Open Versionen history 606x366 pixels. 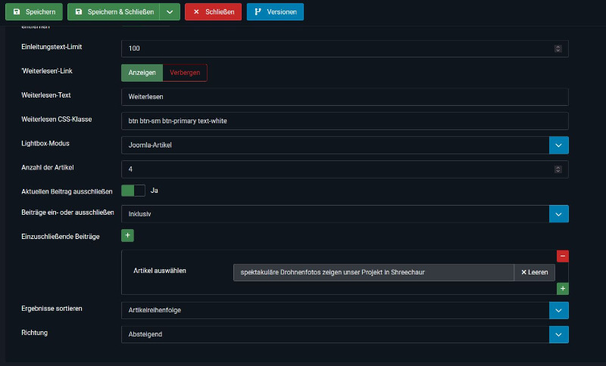coord(275,12)
